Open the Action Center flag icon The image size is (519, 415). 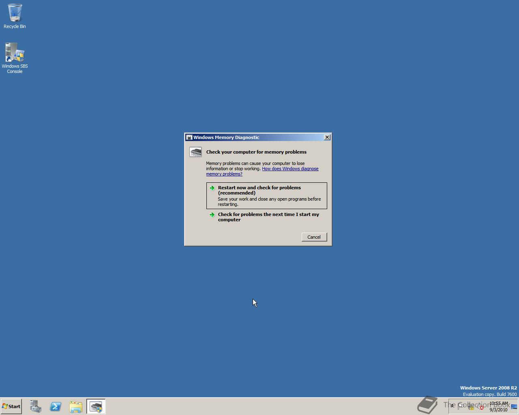click(461, 406)
